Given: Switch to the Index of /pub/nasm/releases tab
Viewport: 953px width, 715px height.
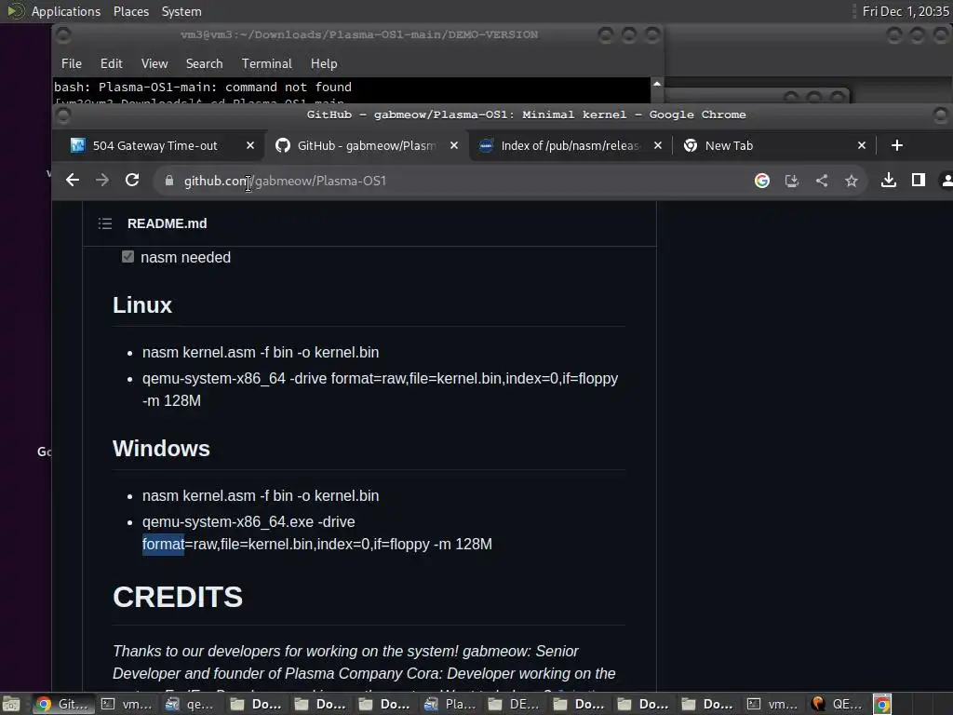Looking at the screenshot, I should click(570, 146).
